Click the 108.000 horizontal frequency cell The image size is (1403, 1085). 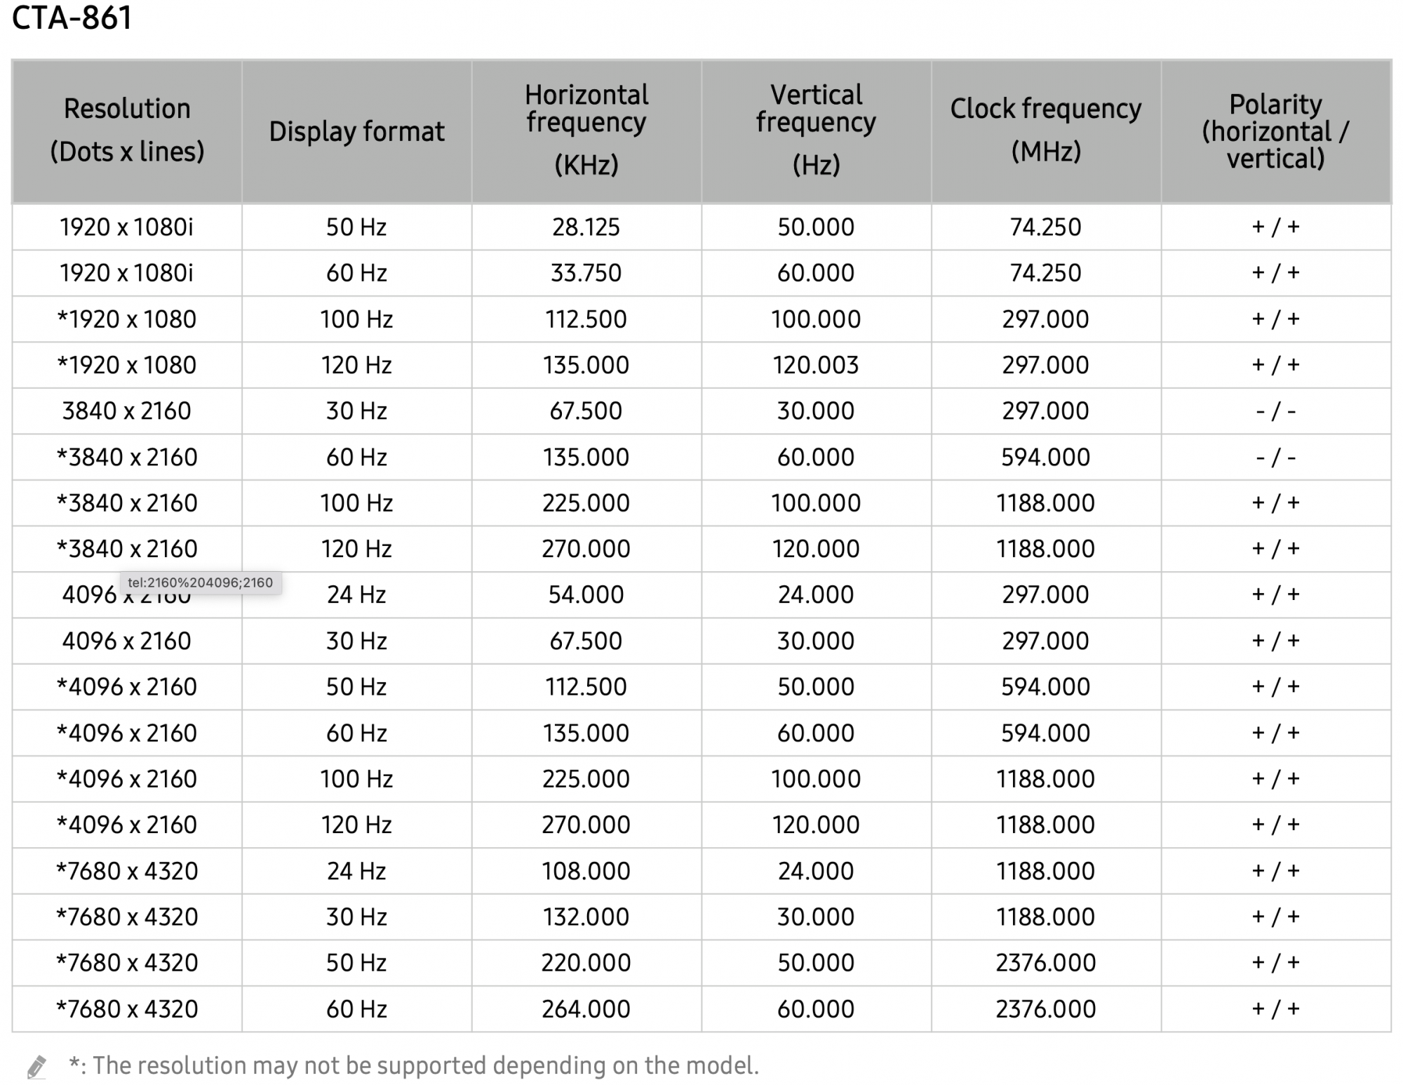[x=586, y=871]
